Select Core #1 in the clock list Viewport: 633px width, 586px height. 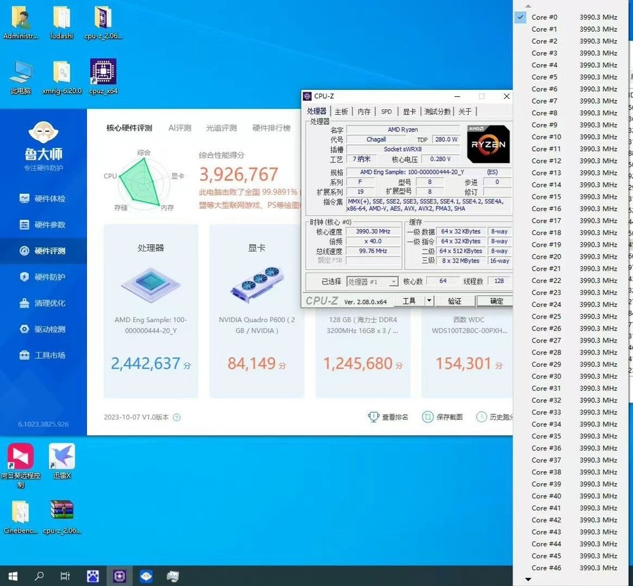coord(571,29)
